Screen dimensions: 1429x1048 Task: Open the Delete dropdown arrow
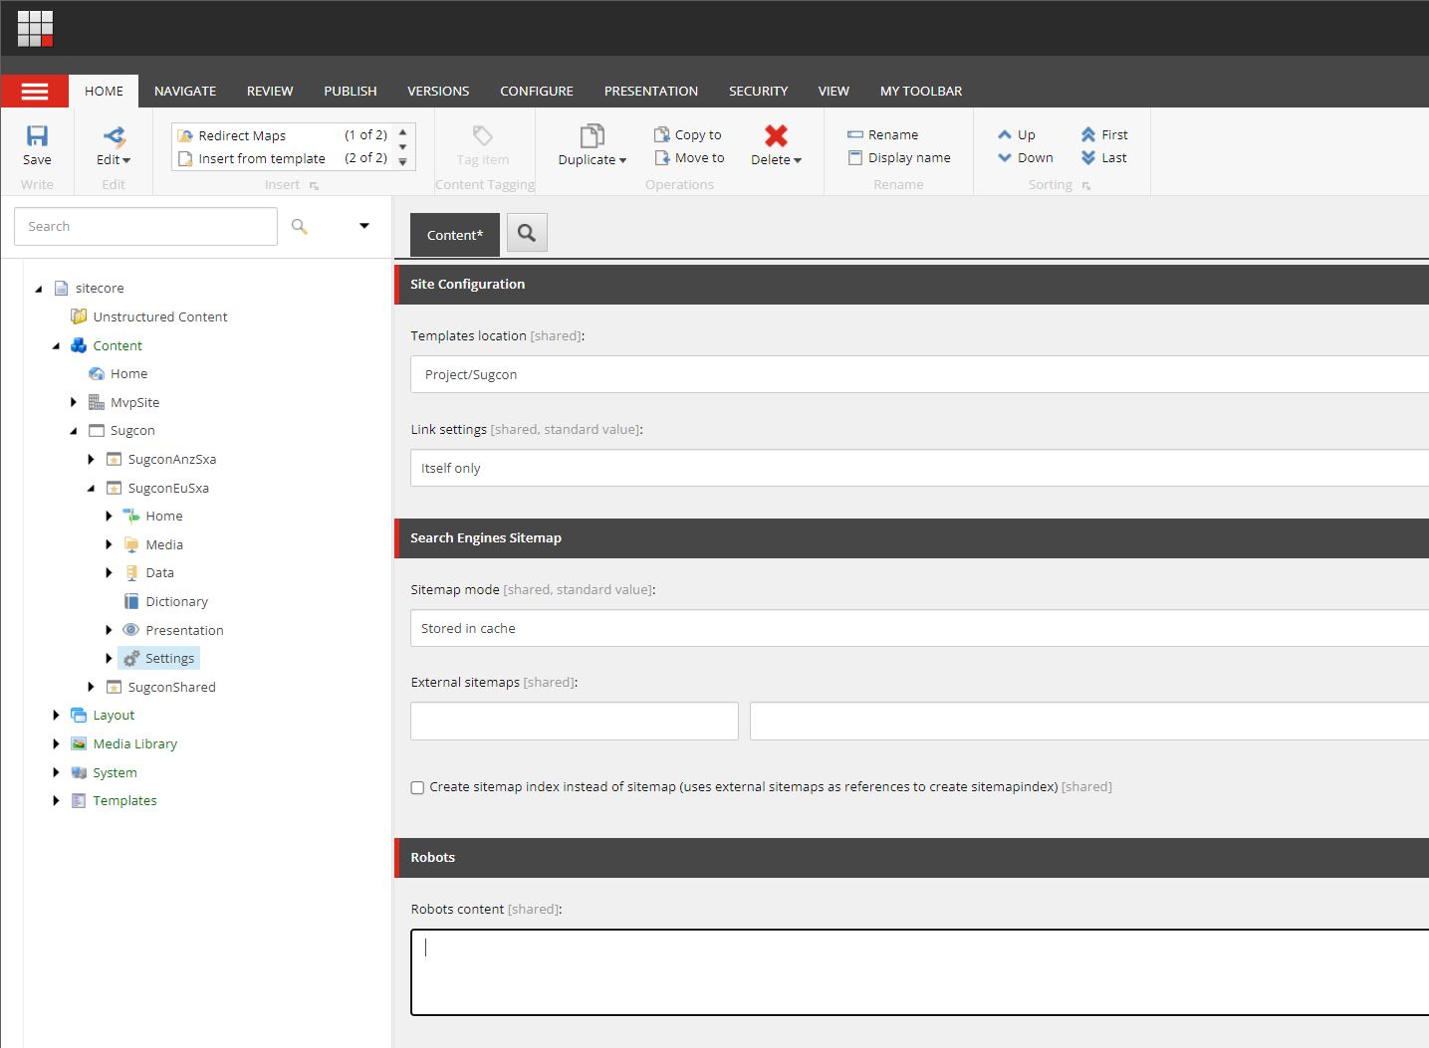click(x=798, y=160)
